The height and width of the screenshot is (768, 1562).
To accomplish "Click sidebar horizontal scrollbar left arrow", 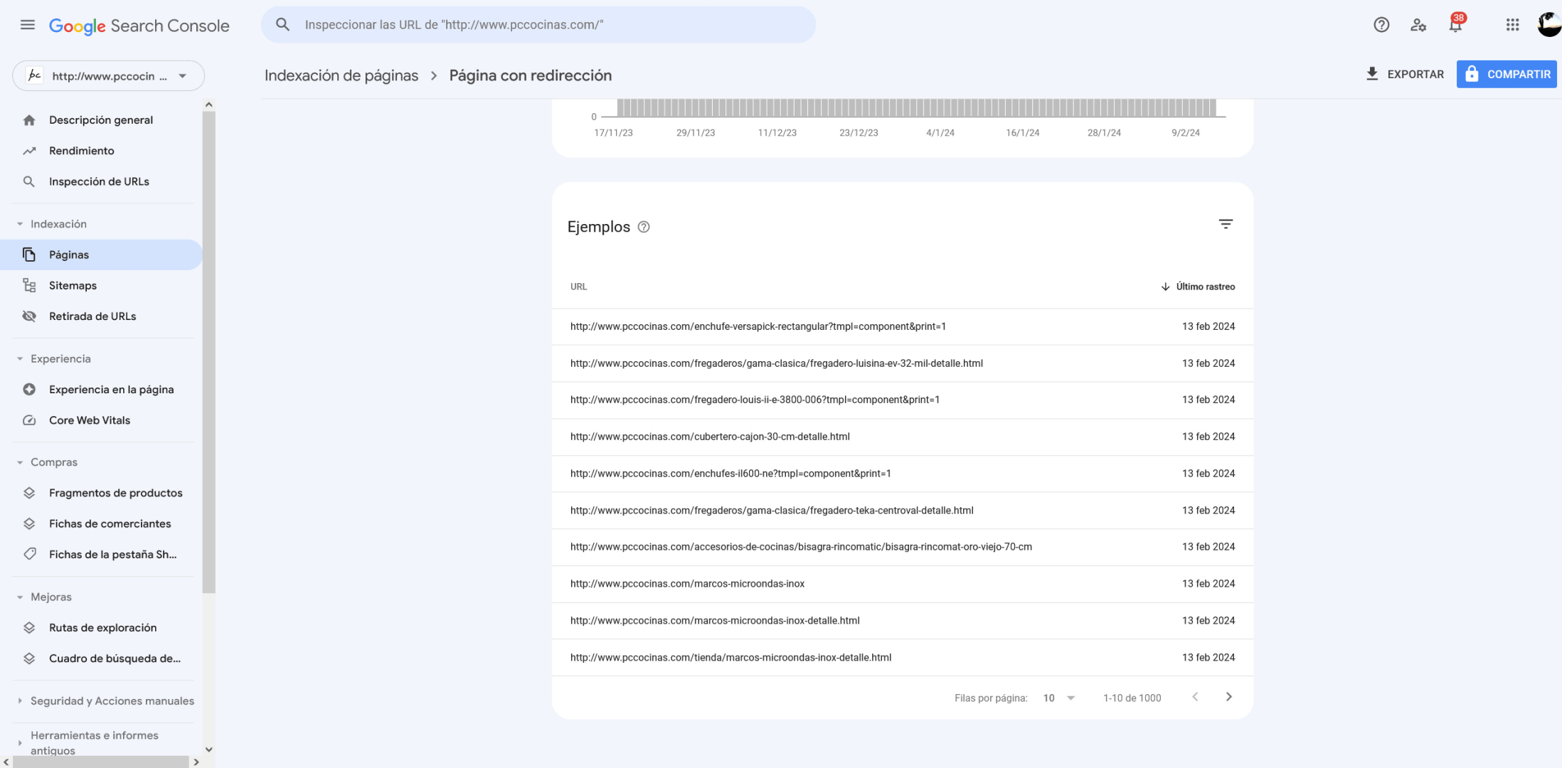I will tap(6, 762).
